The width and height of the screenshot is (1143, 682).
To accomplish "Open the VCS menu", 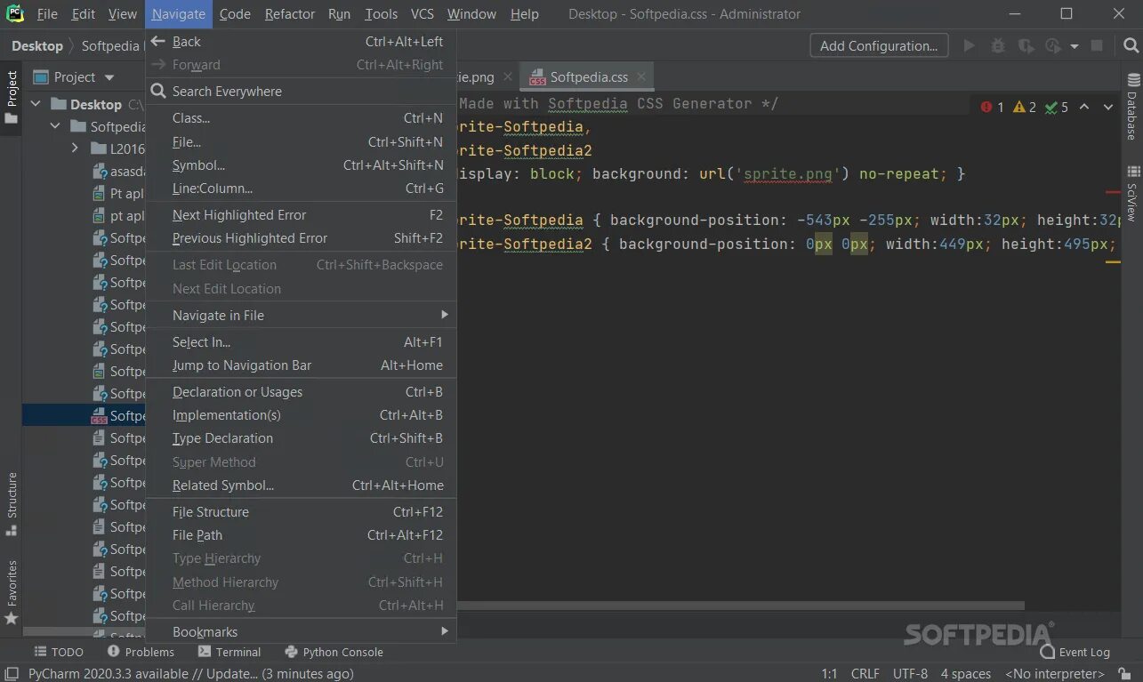I will click(x=423, y=13).
